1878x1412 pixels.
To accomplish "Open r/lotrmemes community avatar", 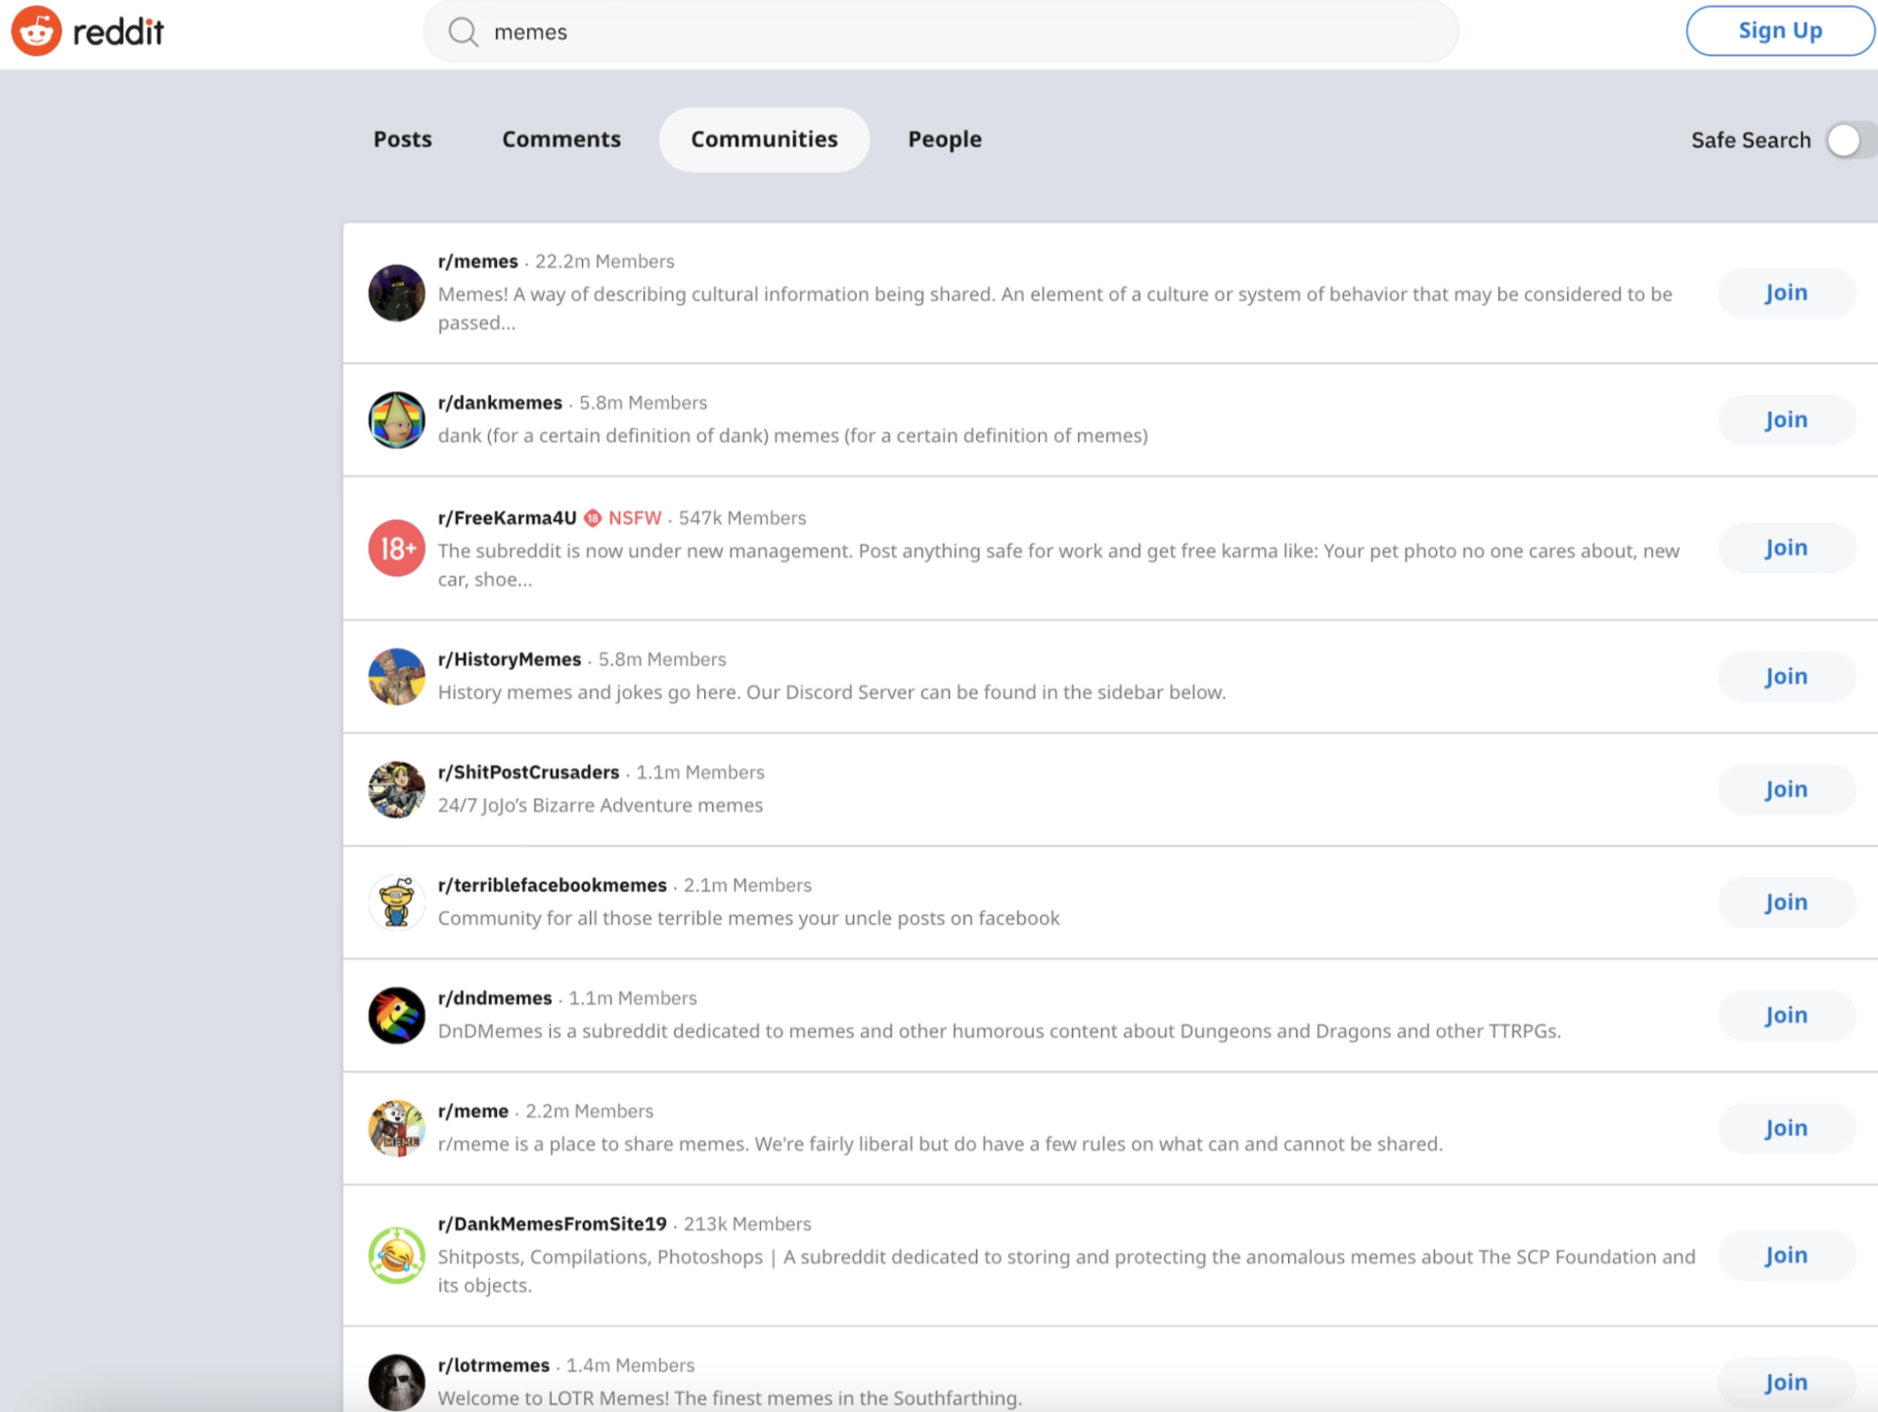I will pos(396,1382).
